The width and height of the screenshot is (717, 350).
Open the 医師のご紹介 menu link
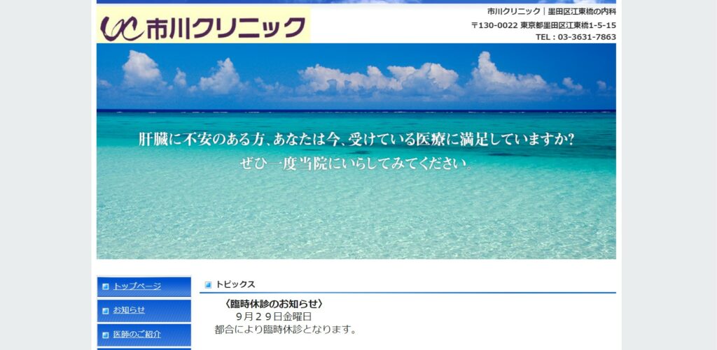click(x=137, y=334)
